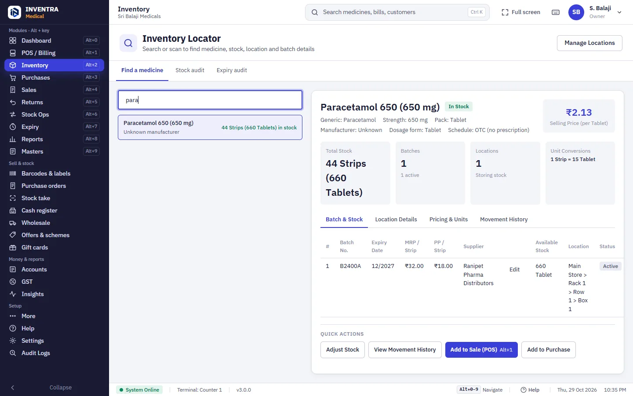Focus the global search medicines field
The height and width of the screenshot is (396, 633).
pos(397,12)
